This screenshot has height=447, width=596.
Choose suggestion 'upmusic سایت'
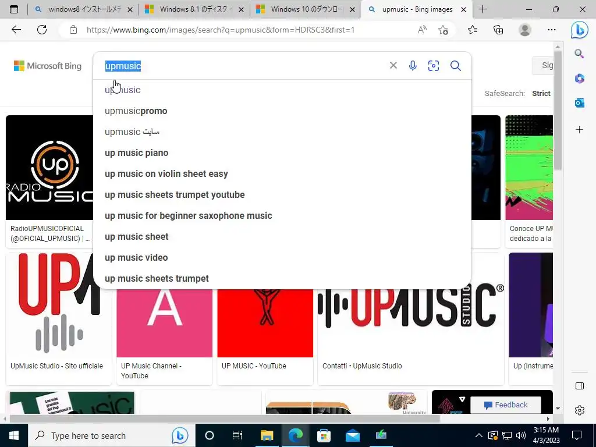[x=282, y=132]
